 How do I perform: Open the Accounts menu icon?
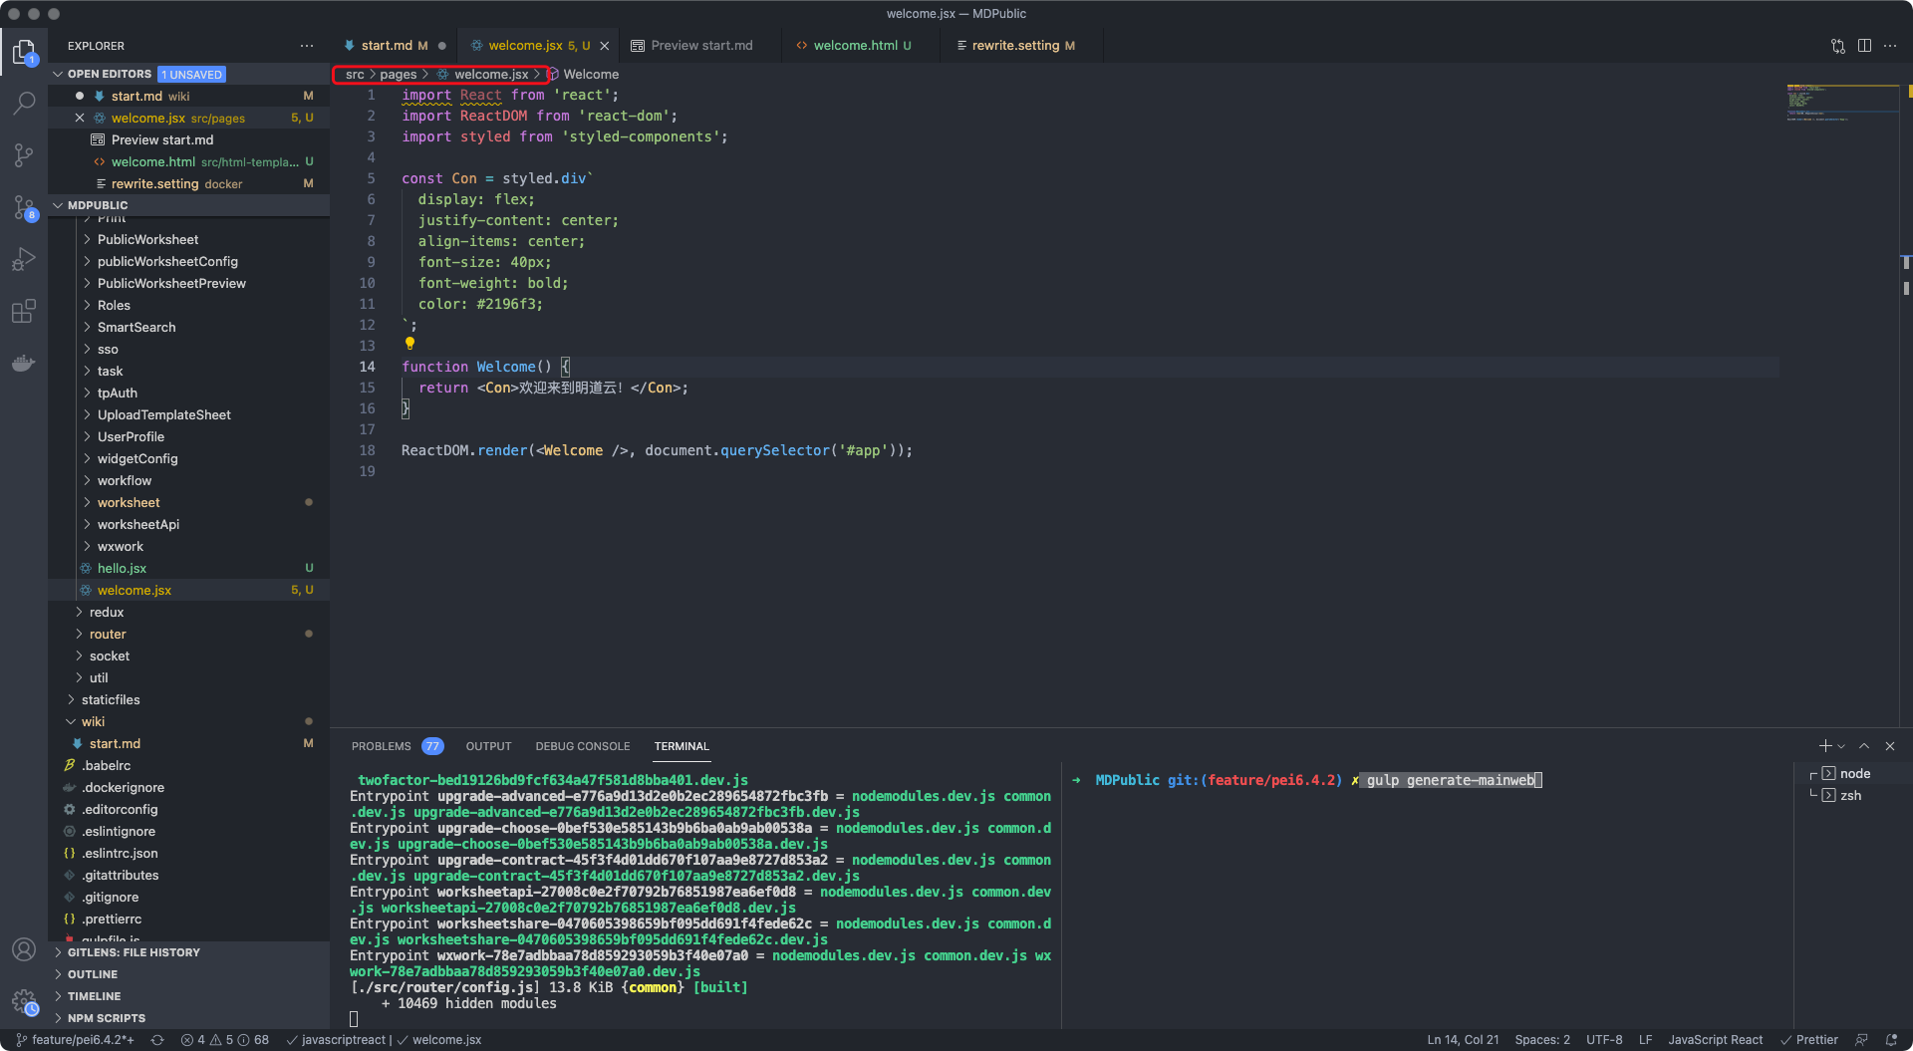tap(24, 949)
